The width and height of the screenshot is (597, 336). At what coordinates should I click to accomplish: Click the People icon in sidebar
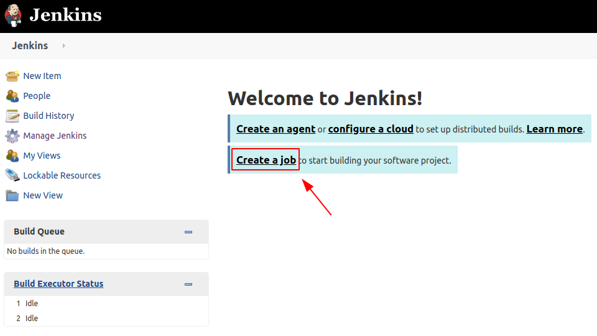pyautogui.click(x=12, y=96)
